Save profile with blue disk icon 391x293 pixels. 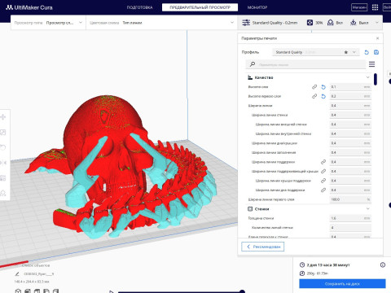pyautogui.click(x=376, y=52)
